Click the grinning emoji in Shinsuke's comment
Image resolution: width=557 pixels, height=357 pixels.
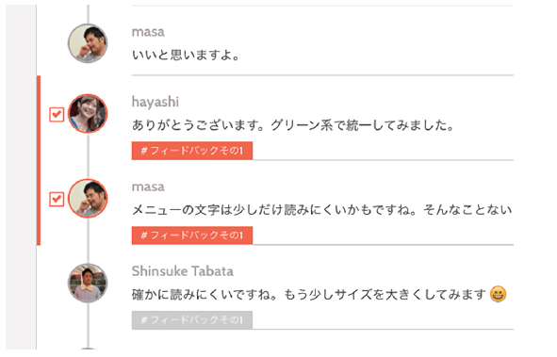tap(498, 294)
